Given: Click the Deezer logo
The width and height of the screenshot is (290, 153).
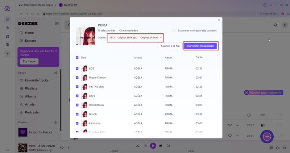Looking at the screenshot, I should click(x=28, y=24).
